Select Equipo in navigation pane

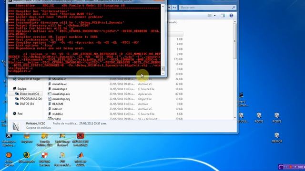20,89
